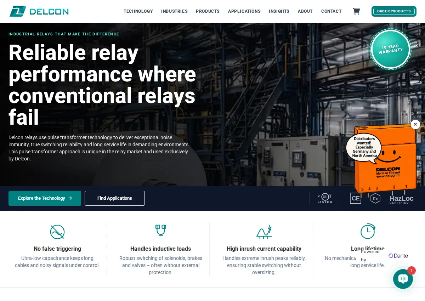The image size is (425, 301).
Task: Click the No false triggering icon
Action: pyautogui.click(x=57, y=232)
